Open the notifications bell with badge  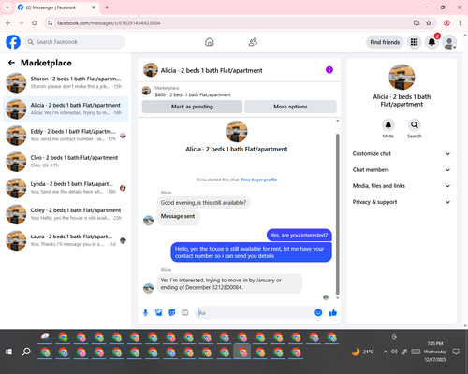click(x=431, y=42)
